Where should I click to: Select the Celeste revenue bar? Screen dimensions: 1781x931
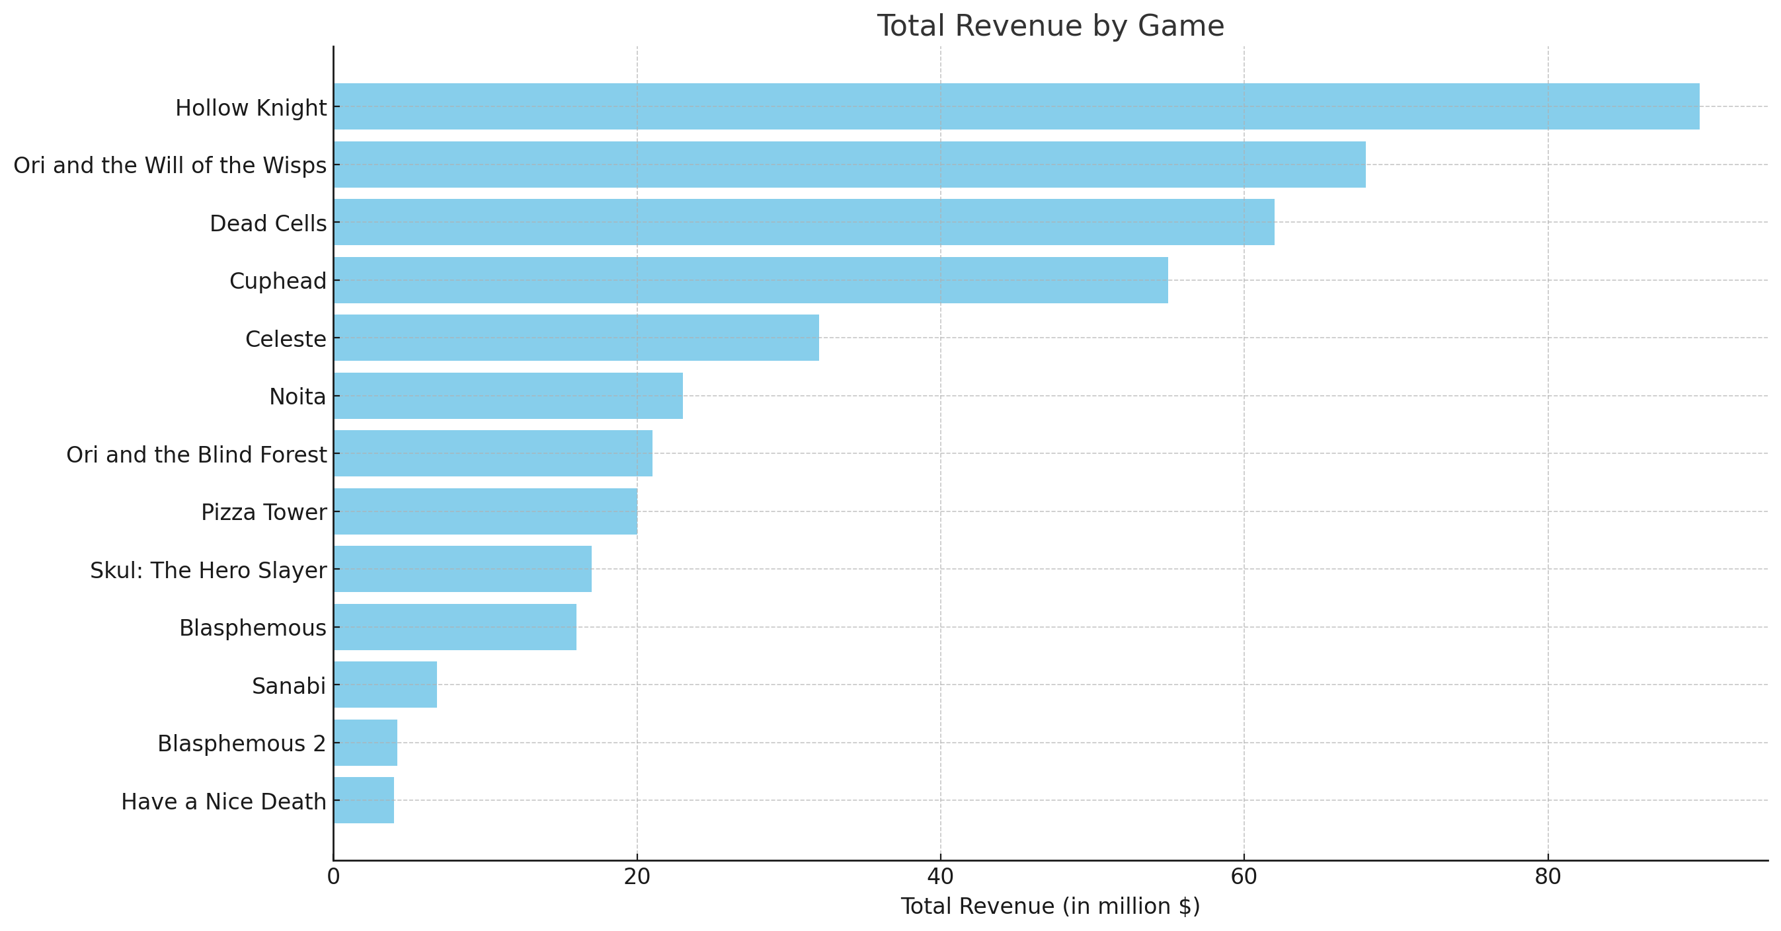tap(576, 337)
